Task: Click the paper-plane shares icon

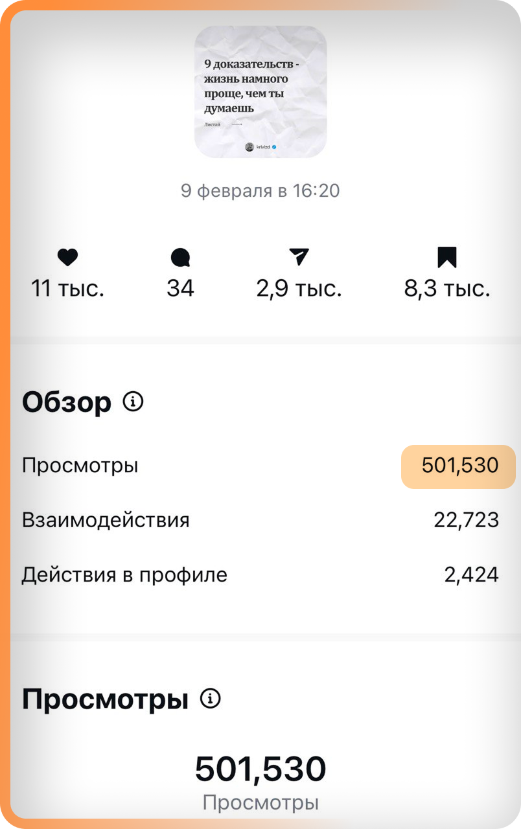Action: (299, 257)
